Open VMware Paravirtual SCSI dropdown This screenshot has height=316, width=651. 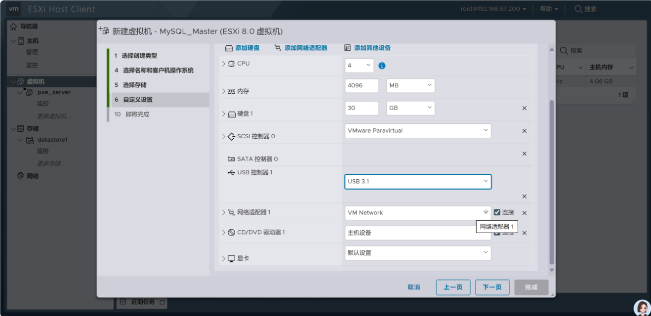pos(418,131)
